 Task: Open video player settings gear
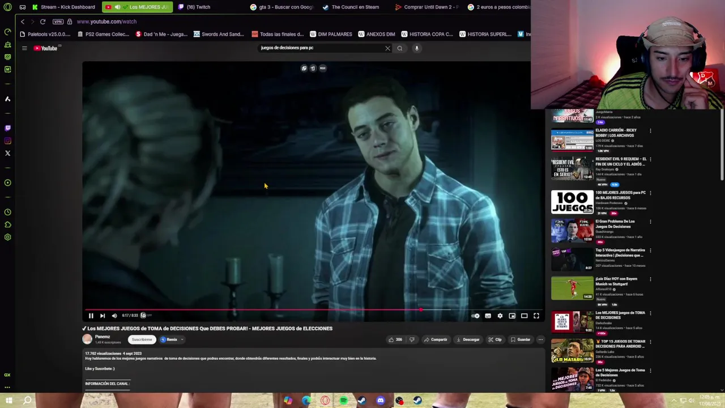point(500,316)
